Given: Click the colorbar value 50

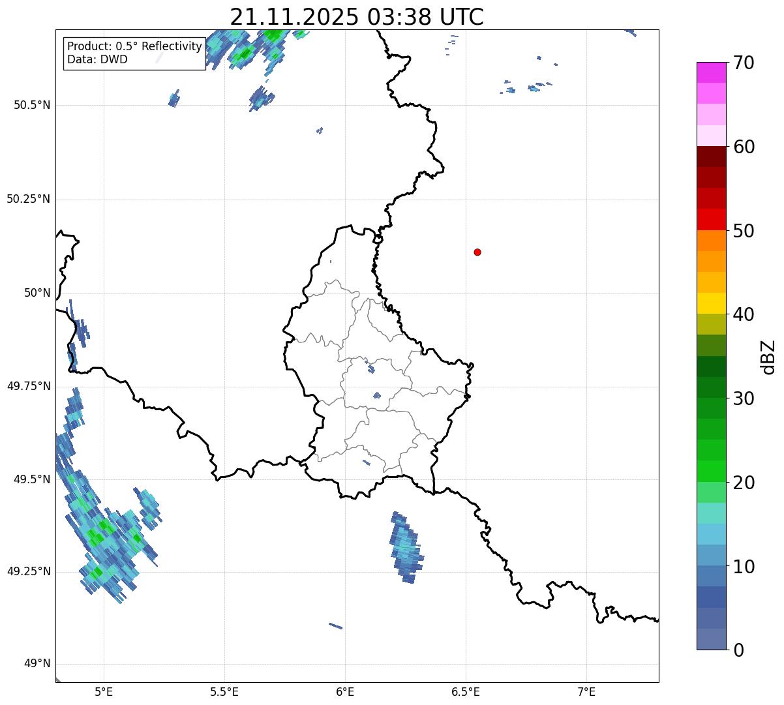Looking at the screenshot, I should click(743, 231).
